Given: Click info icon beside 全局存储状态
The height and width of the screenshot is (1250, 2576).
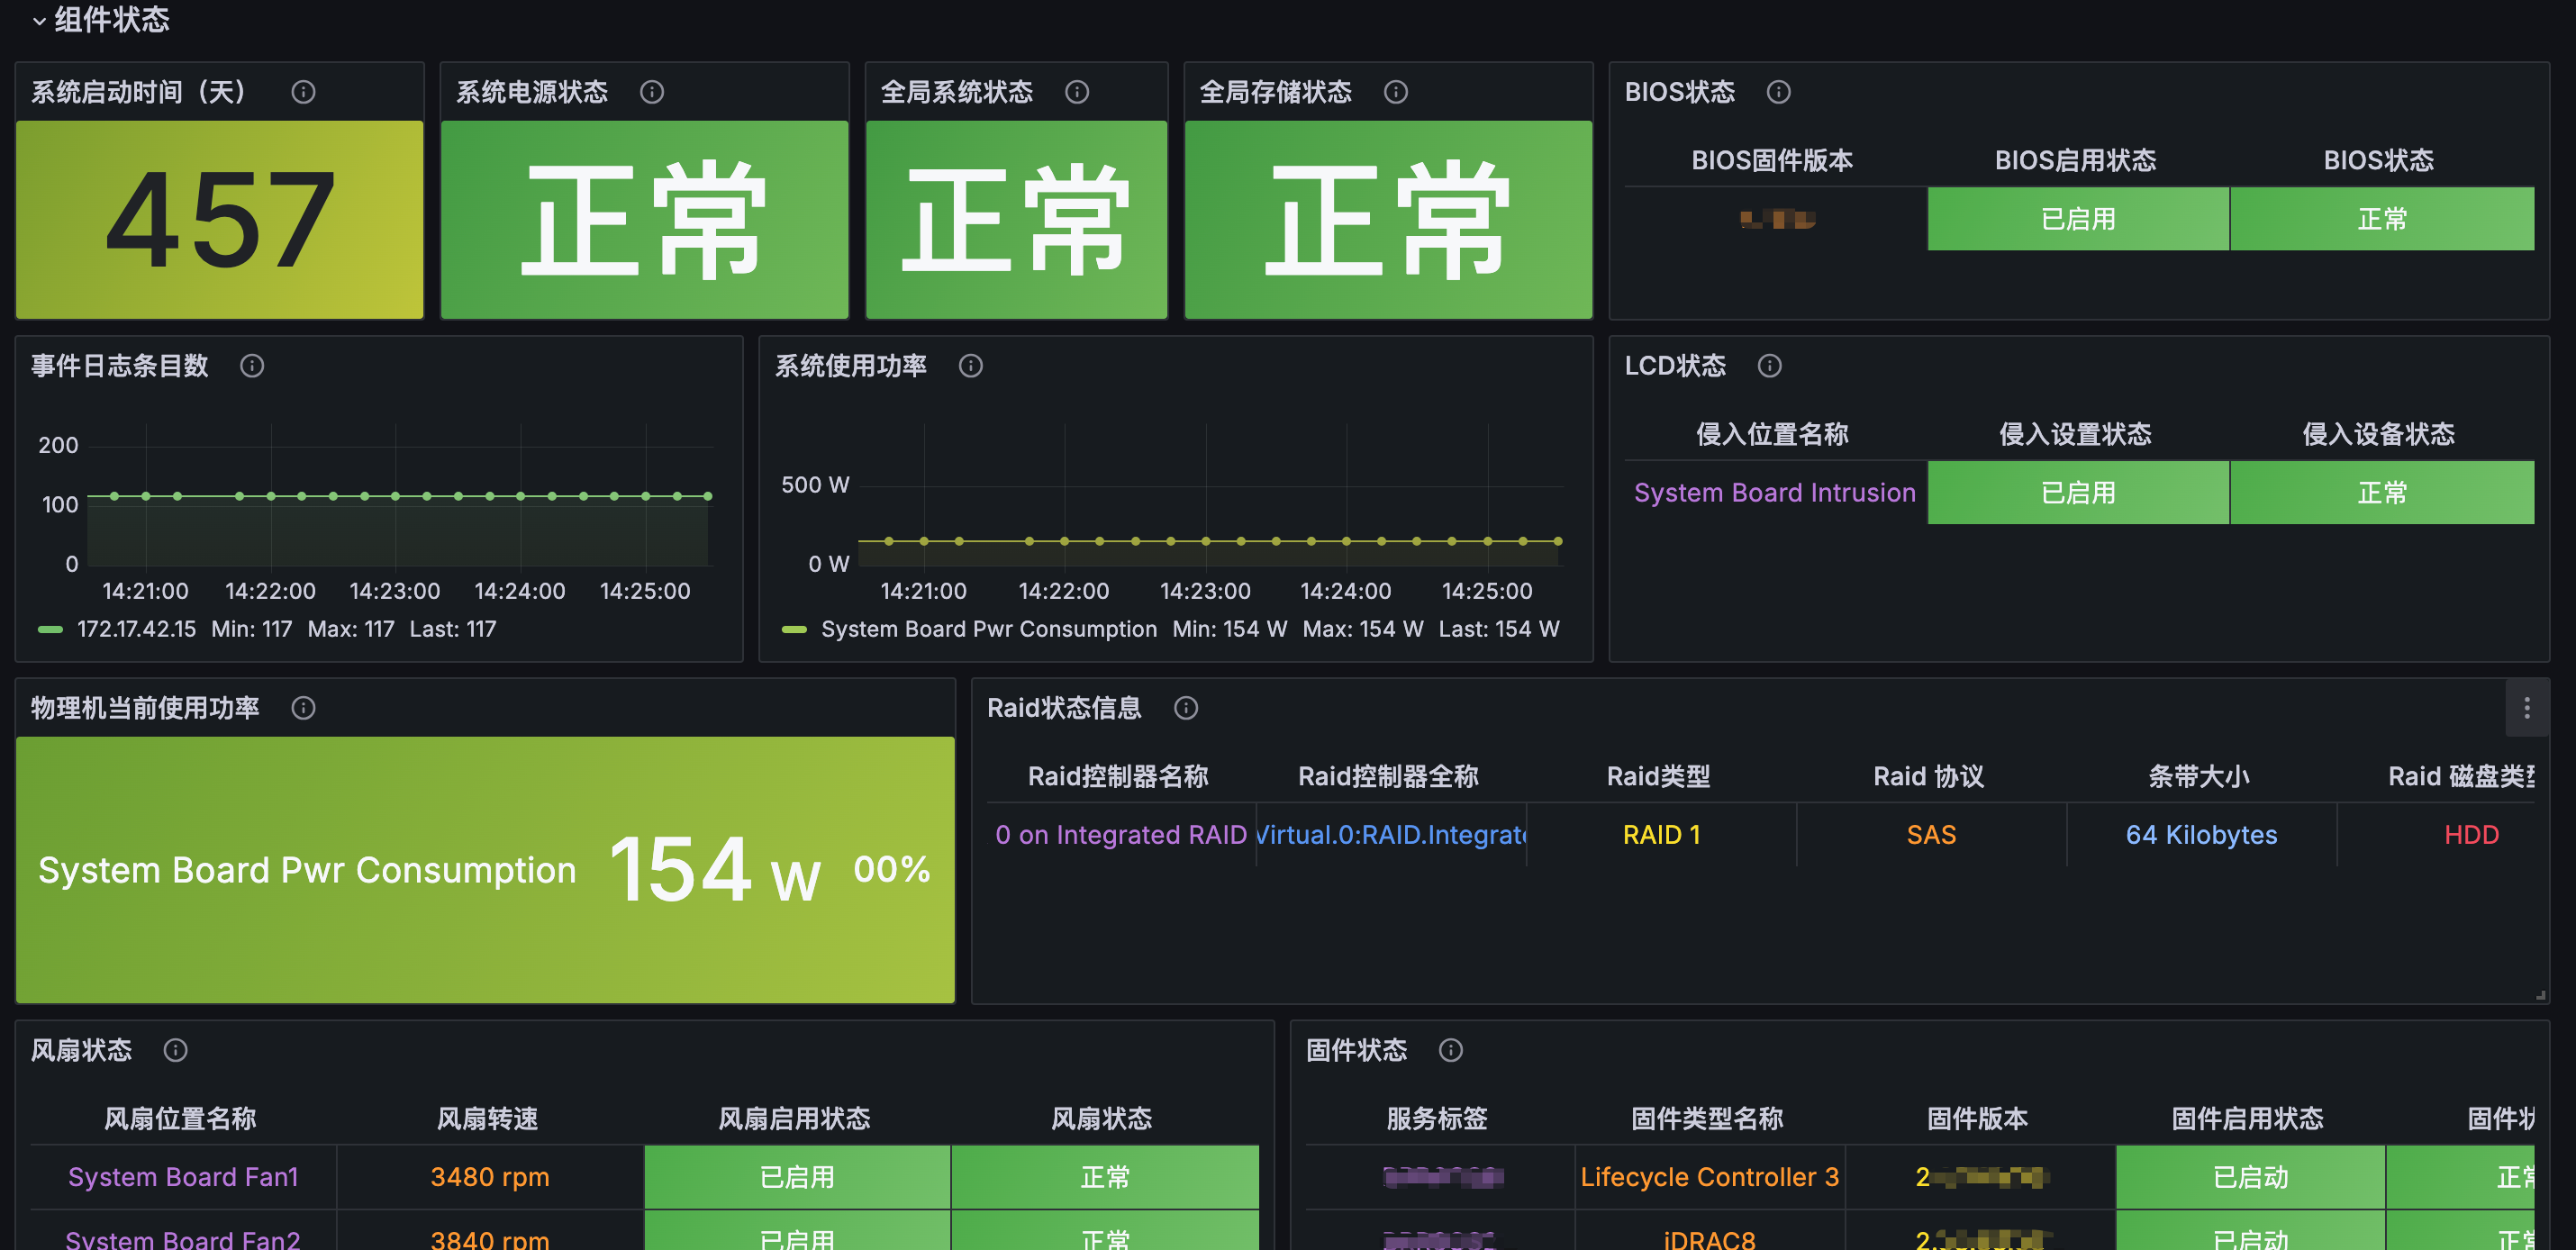Looking at the screenshot, I should click(x=1396, y=92).
